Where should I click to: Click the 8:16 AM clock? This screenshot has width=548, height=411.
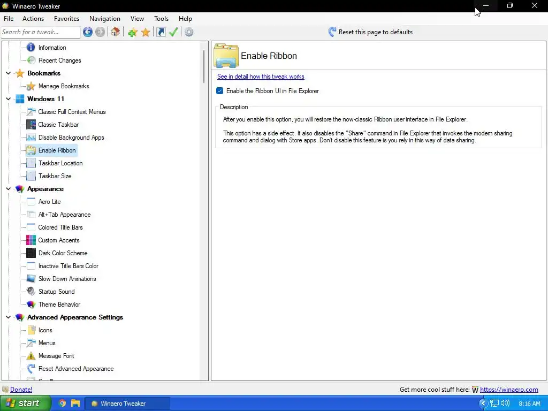529,404
